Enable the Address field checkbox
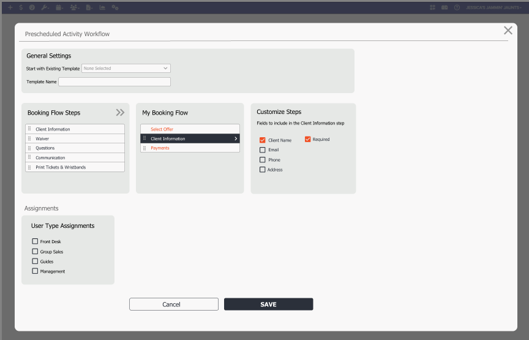The height and width of the screenshot is (340, 529). pos(263,170)
